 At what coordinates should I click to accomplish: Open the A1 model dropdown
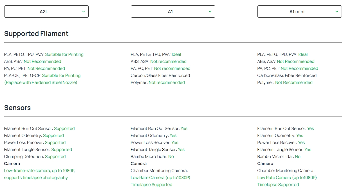pos(173,12)
